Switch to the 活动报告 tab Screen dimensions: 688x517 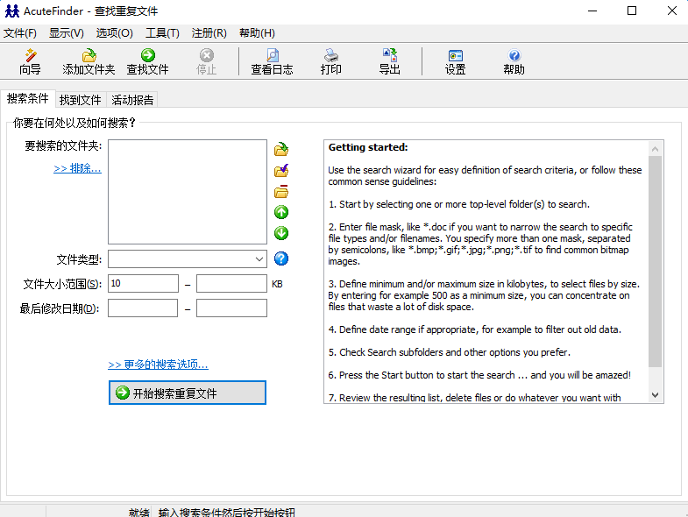click(x=132, y=100)
